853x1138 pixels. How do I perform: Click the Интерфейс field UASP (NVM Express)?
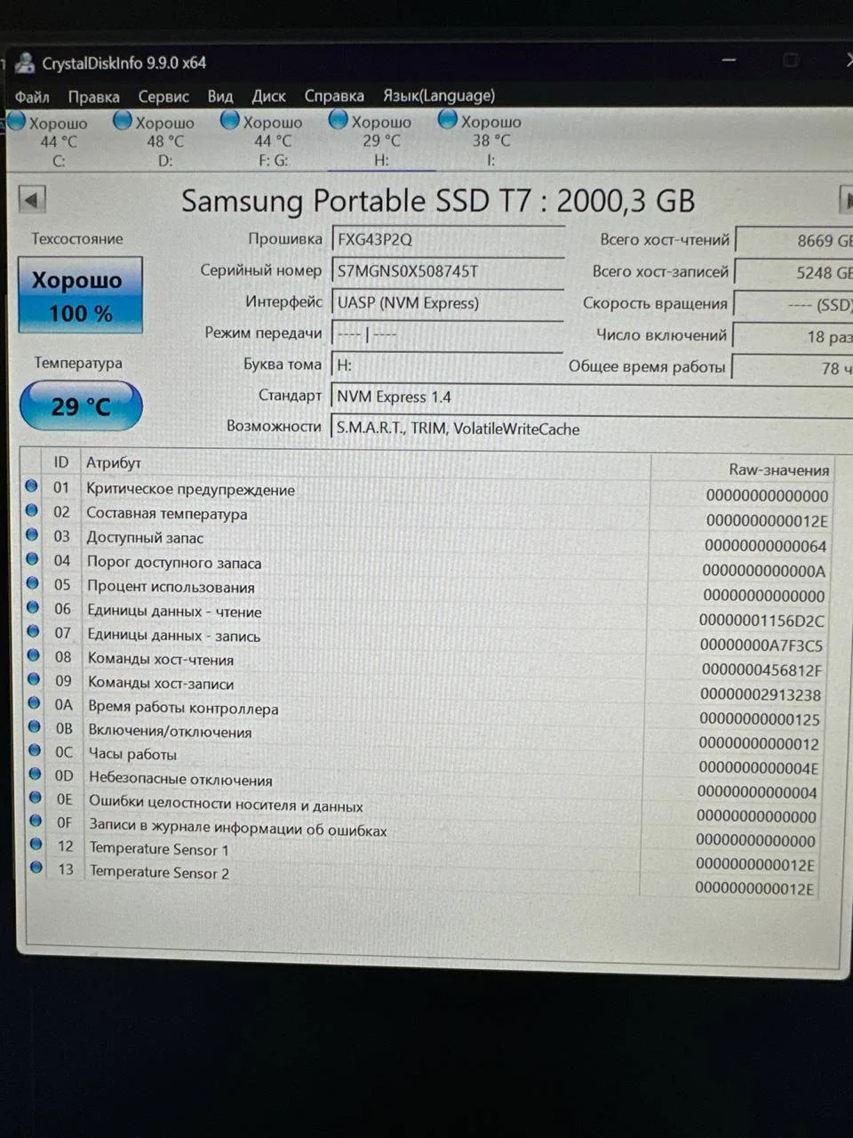pos(449,302)
